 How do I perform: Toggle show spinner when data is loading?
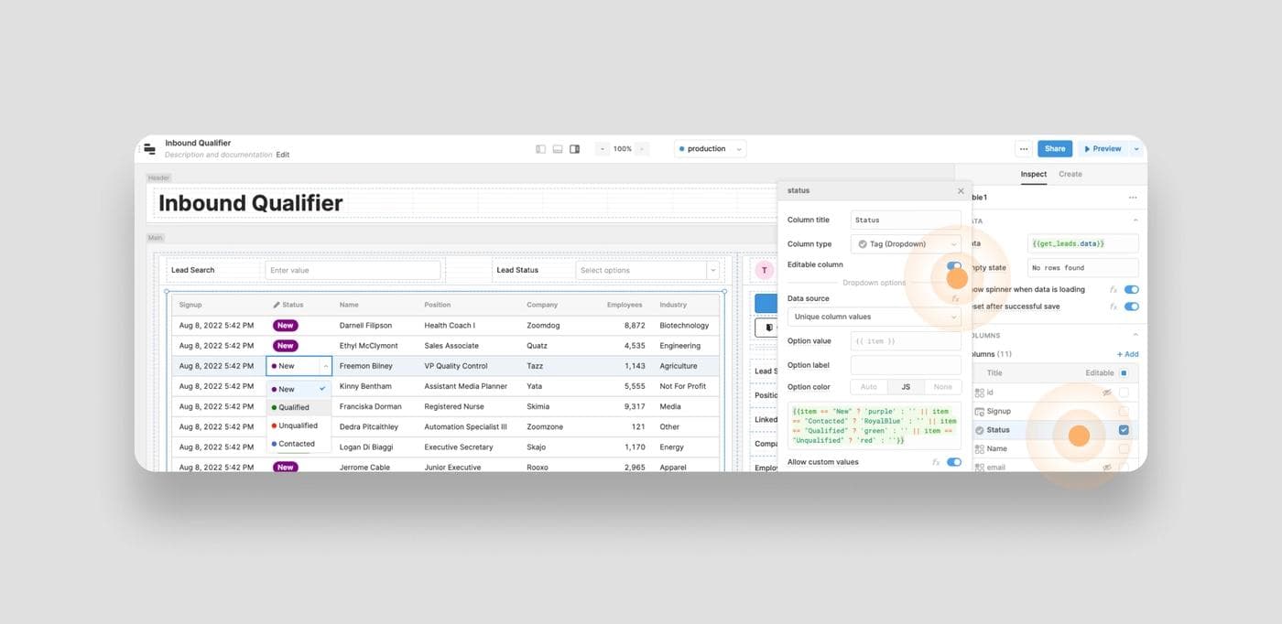(x=1132, y=289)
